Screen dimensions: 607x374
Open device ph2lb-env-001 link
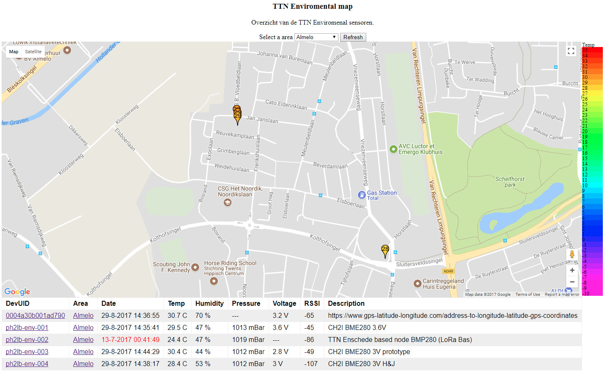click(27, 327)
